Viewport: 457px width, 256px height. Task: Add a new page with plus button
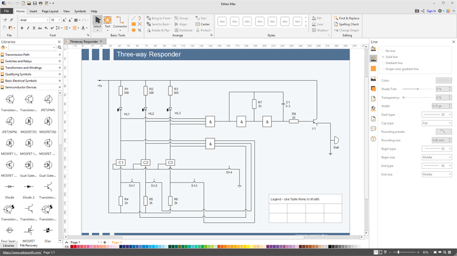[x=105, y=242]
